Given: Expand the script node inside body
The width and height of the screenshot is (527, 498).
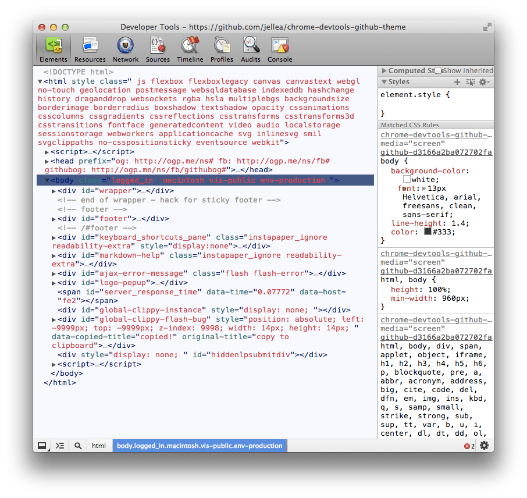Looking at the screenshot, I should click(54, 365).
